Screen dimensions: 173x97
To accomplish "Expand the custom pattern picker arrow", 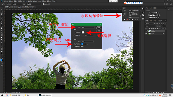I will coord(85,32).
